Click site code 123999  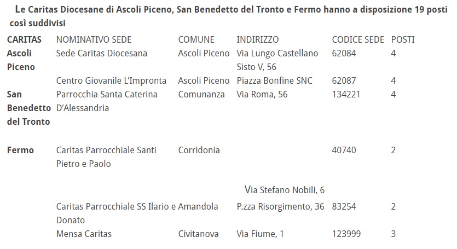(x=346, y=234)
